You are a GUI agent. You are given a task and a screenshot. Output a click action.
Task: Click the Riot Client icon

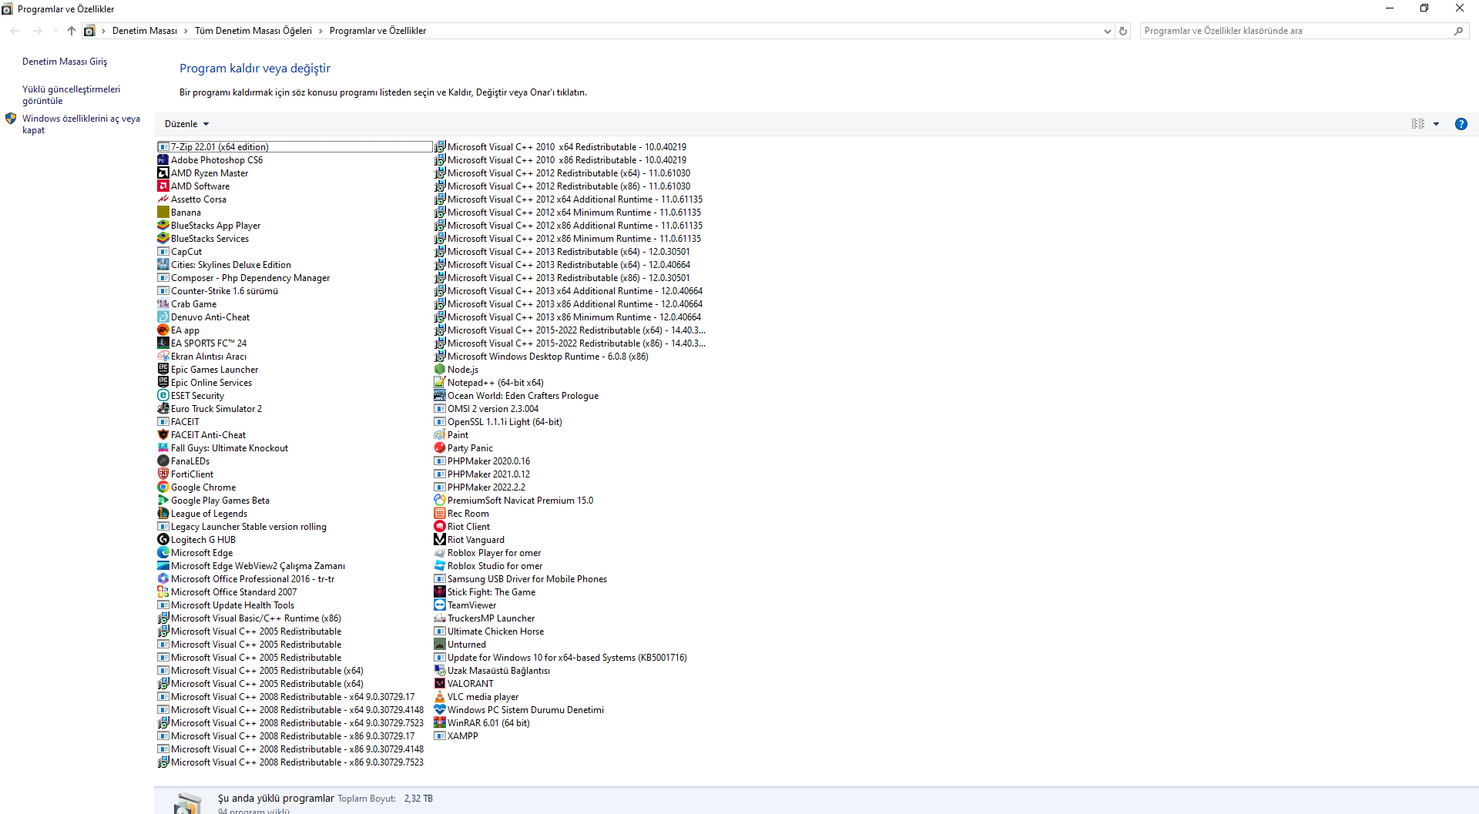coord(440,527)
